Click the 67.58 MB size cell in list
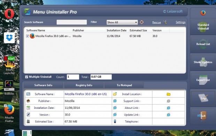 click(x=135, y=36)
